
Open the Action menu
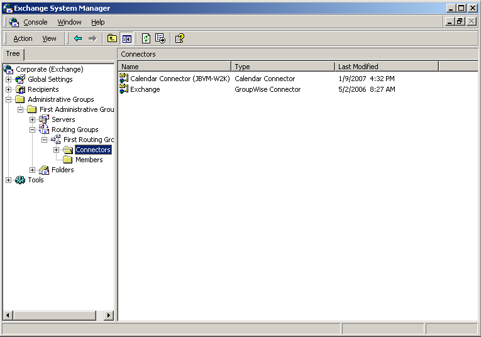23,38
